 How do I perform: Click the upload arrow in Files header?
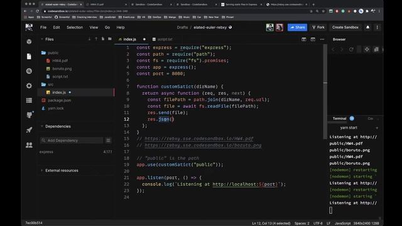[x=96, y=39]
